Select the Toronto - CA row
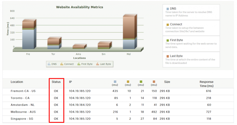Image resolution: width=237 pixels, height=125 pixels. [118, 98]
